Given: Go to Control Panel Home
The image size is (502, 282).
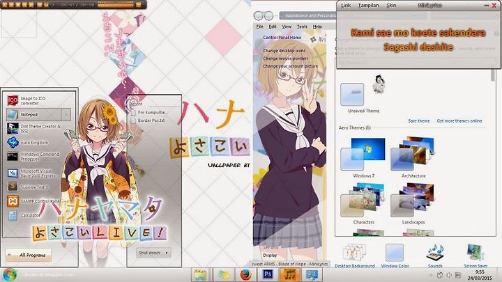Looking at the screenshot, I should click(282, 38).
